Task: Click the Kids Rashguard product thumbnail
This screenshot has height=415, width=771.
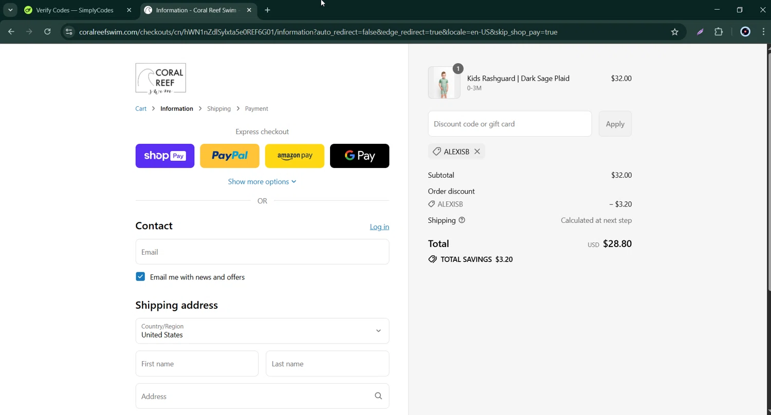Action: [x=444, y=82]
